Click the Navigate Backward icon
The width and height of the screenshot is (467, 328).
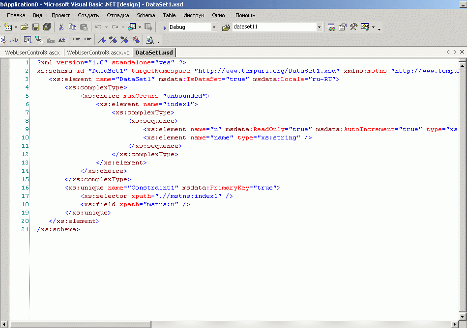click(132, 27)
